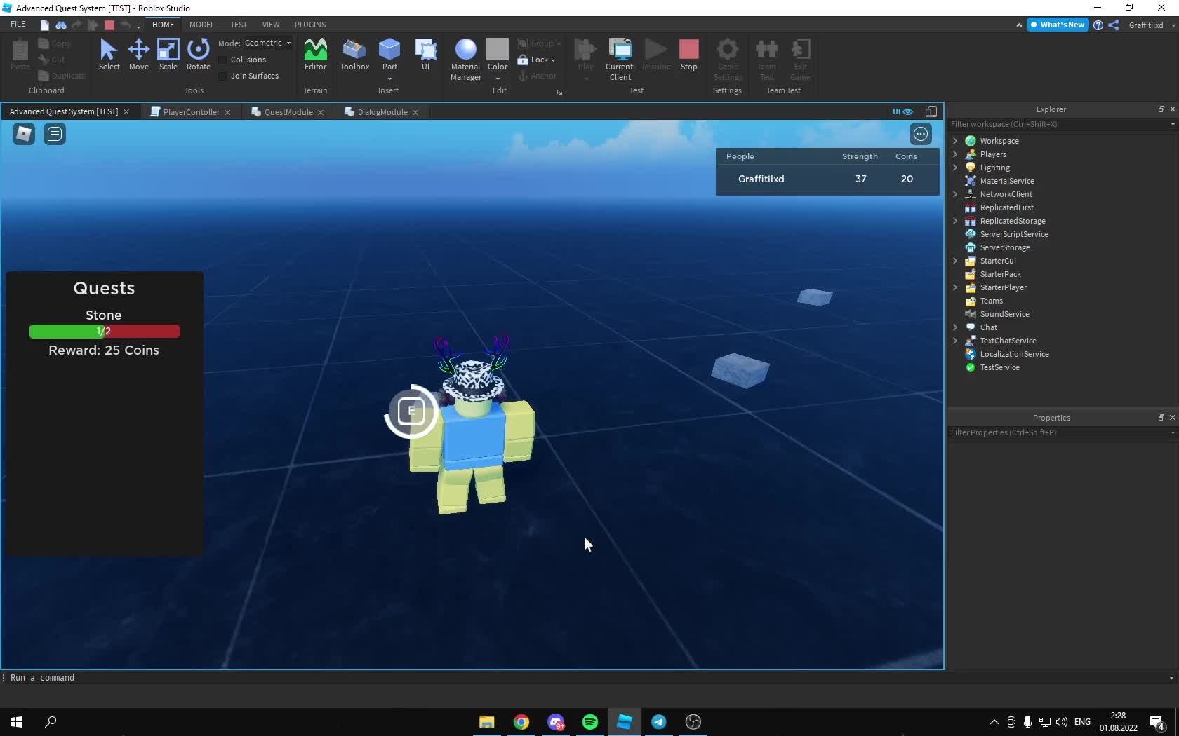Select the Move tool in the ribbon
Viewport: 1179px width, 736px height.
138,55
